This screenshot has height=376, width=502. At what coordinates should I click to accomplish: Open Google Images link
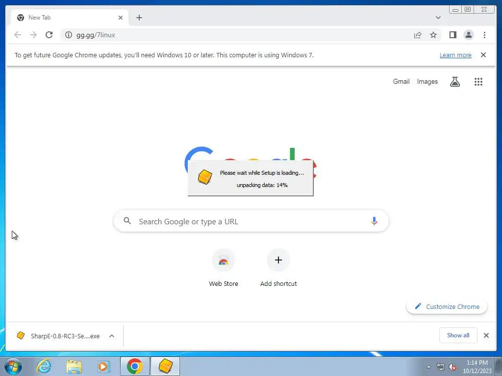(427, 82)
